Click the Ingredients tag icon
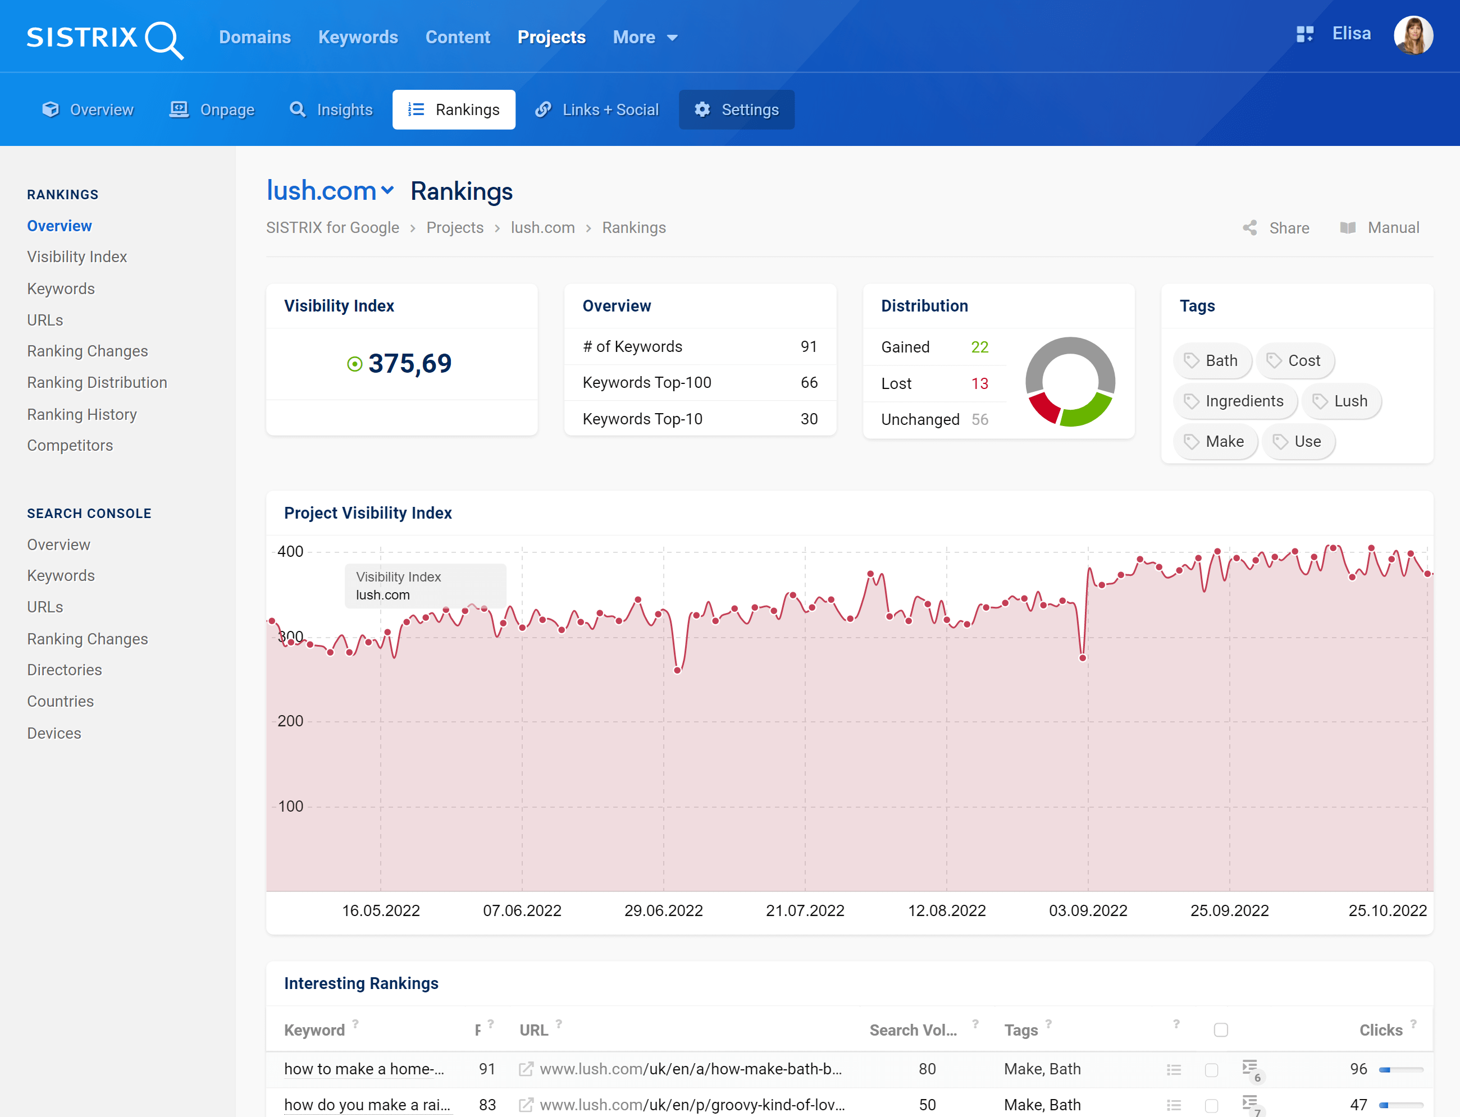This screenshot has height=1117, width=1460. pyautogui.click(x=1191, y=401)
